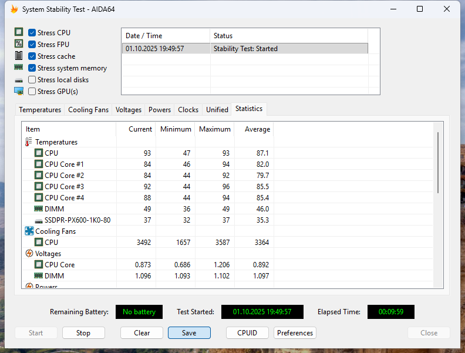Viewport: 465px width, 353px height.
Task: Click the drive icon of SSDPR-PX600-1K0-80
Action: pos(39,221)
